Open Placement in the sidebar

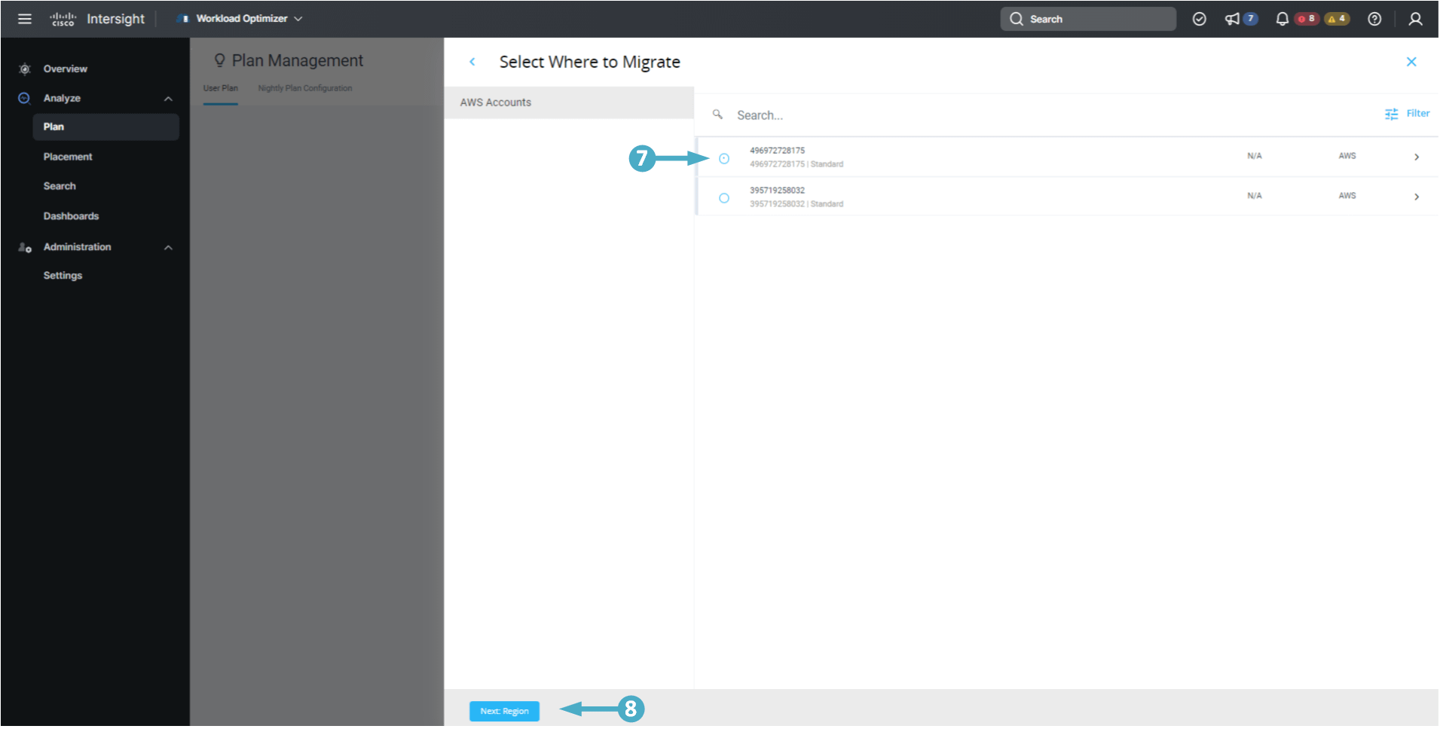tap(68, 157)
